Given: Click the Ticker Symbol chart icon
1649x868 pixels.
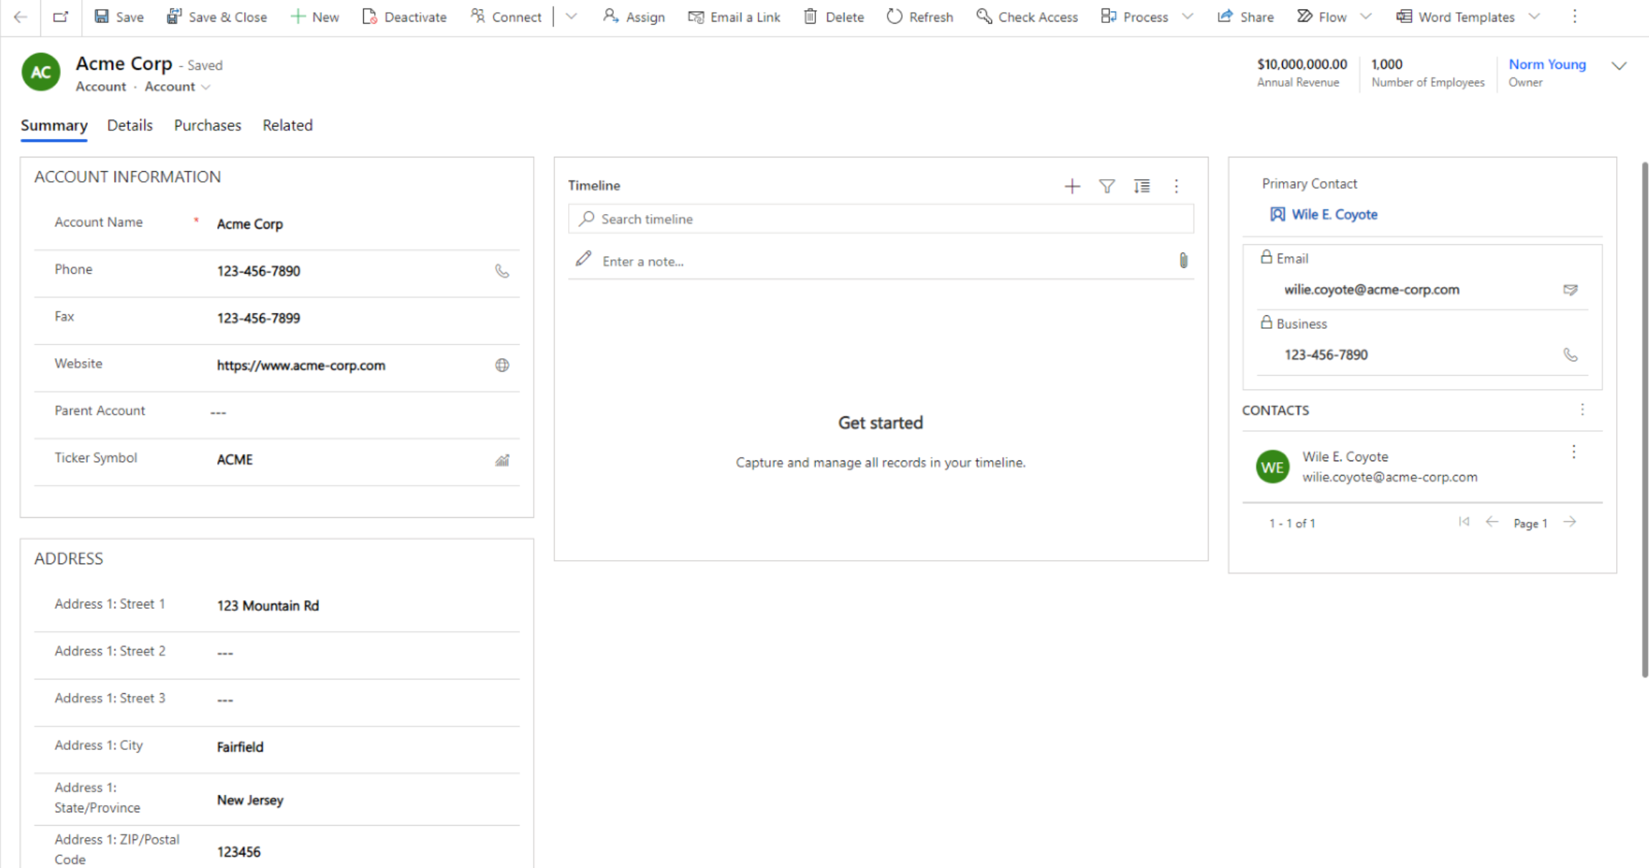Looking at the screenshot, I should [501, 460].
